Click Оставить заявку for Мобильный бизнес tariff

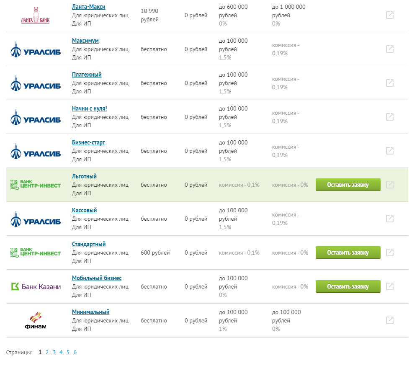(348, 286)
